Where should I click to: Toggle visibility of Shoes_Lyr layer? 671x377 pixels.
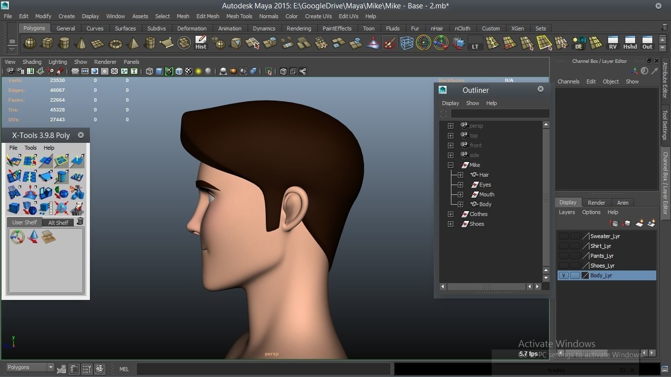pyautogui.click(x=563, y=266)
